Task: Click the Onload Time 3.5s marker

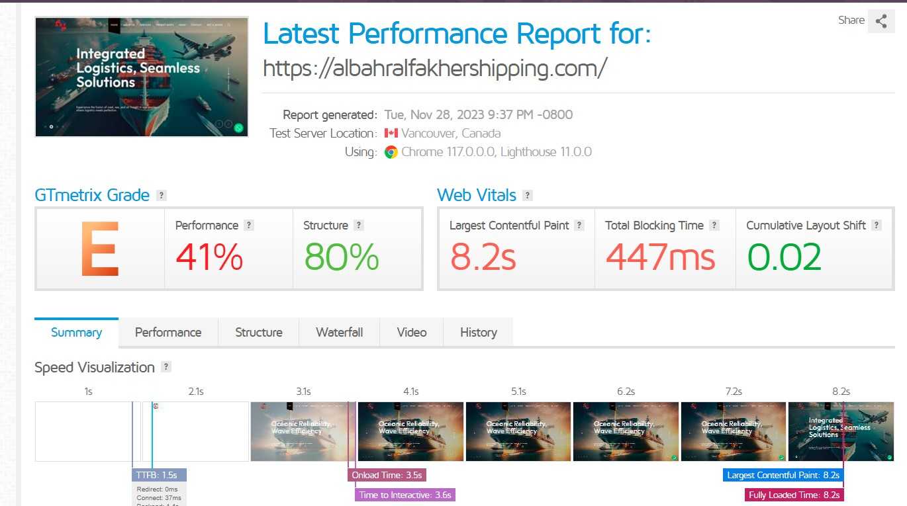Action: (387, 475)
